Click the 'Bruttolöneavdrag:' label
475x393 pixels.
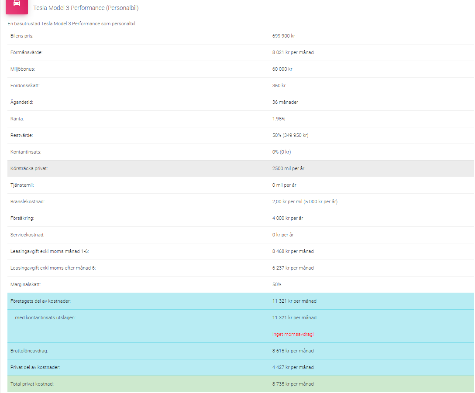point(29,351)
